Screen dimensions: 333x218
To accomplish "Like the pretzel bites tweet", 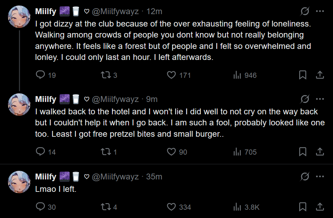I will coord(171,152).
